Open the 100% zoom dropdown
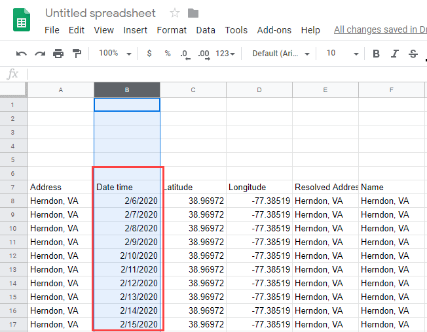Screen dimensions: 427x332 point(115,54)
